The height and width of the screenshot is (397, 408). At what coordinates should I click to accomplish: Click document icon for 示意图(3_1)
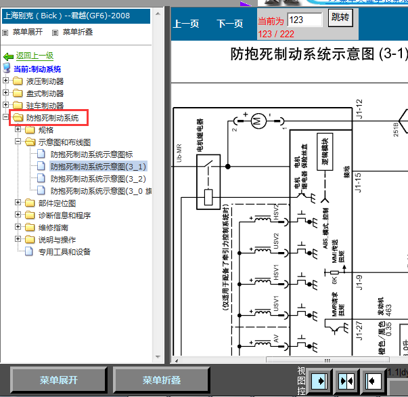click(41, 166)
